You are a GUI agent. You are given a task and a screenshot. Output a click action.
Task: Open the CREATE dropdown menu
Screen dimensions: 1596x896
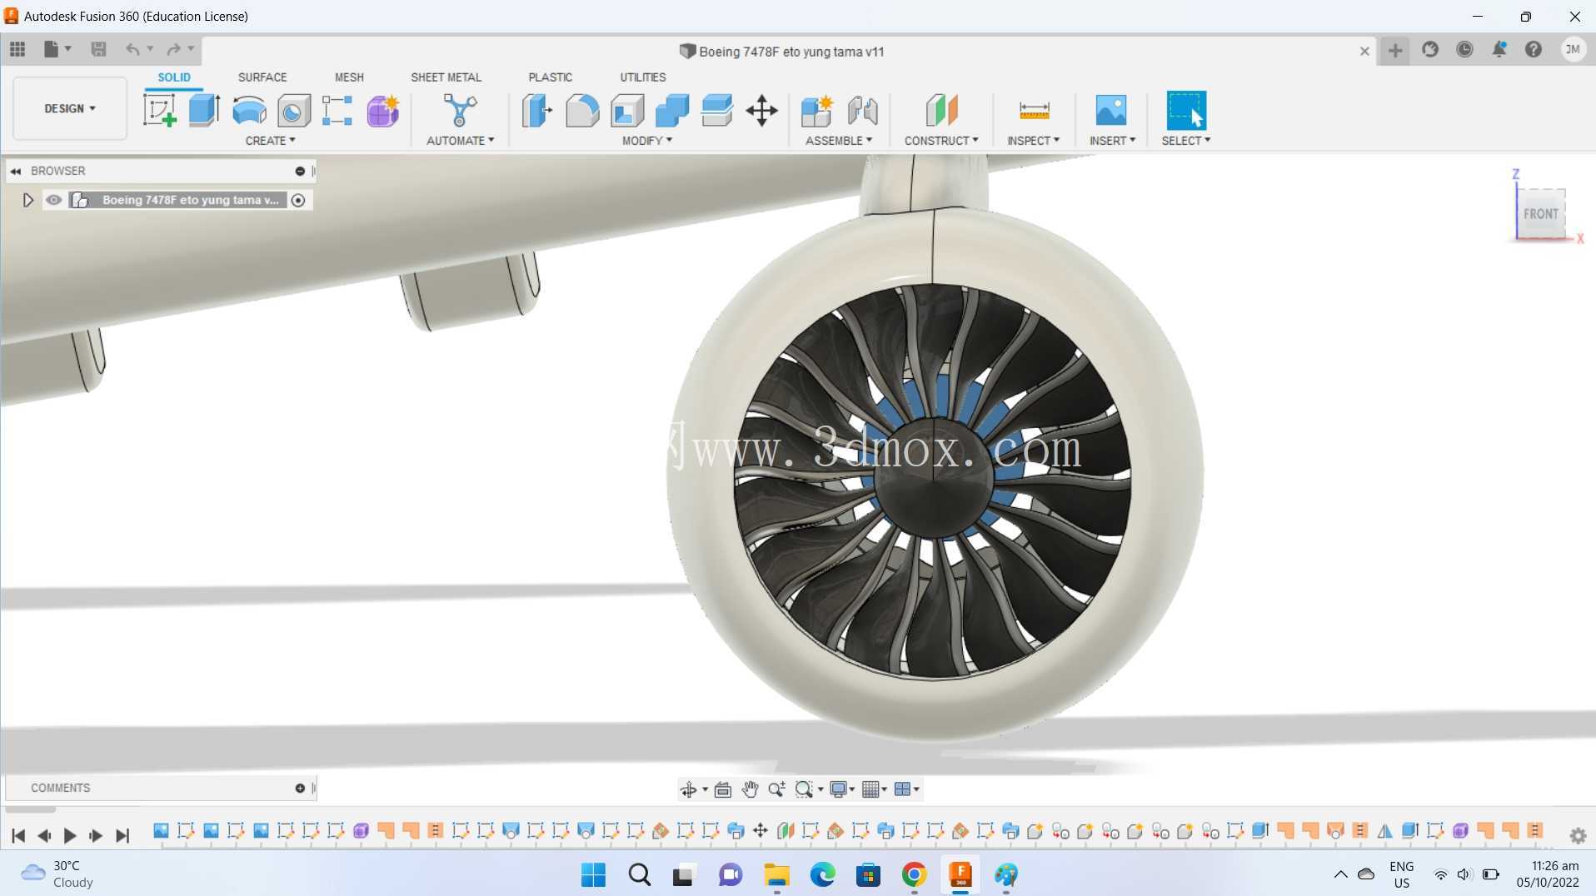270,141
